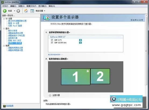The height and width of the screenshot is (110, 149).
Task: Click the 3D 设置 category label
Action: [x=9, y=19]
